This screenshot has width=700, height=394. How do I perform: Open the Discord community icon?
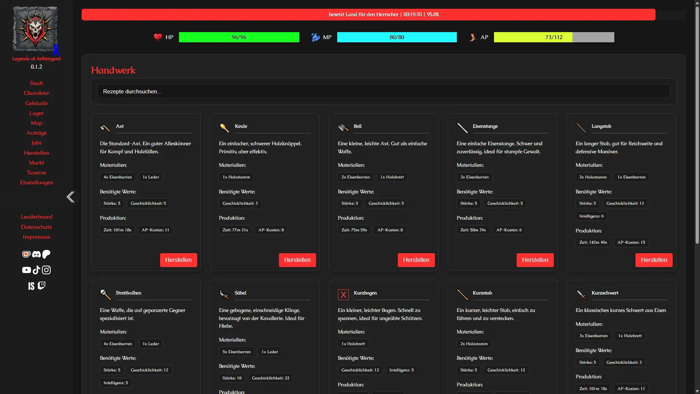click(x=36, y=254)
